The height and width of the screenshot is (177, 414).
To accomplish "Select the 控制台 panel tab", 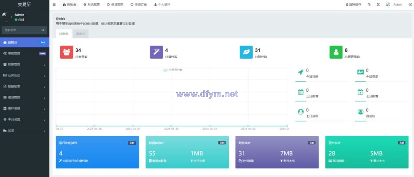I will pyautogui.click(x=63, y=34).
